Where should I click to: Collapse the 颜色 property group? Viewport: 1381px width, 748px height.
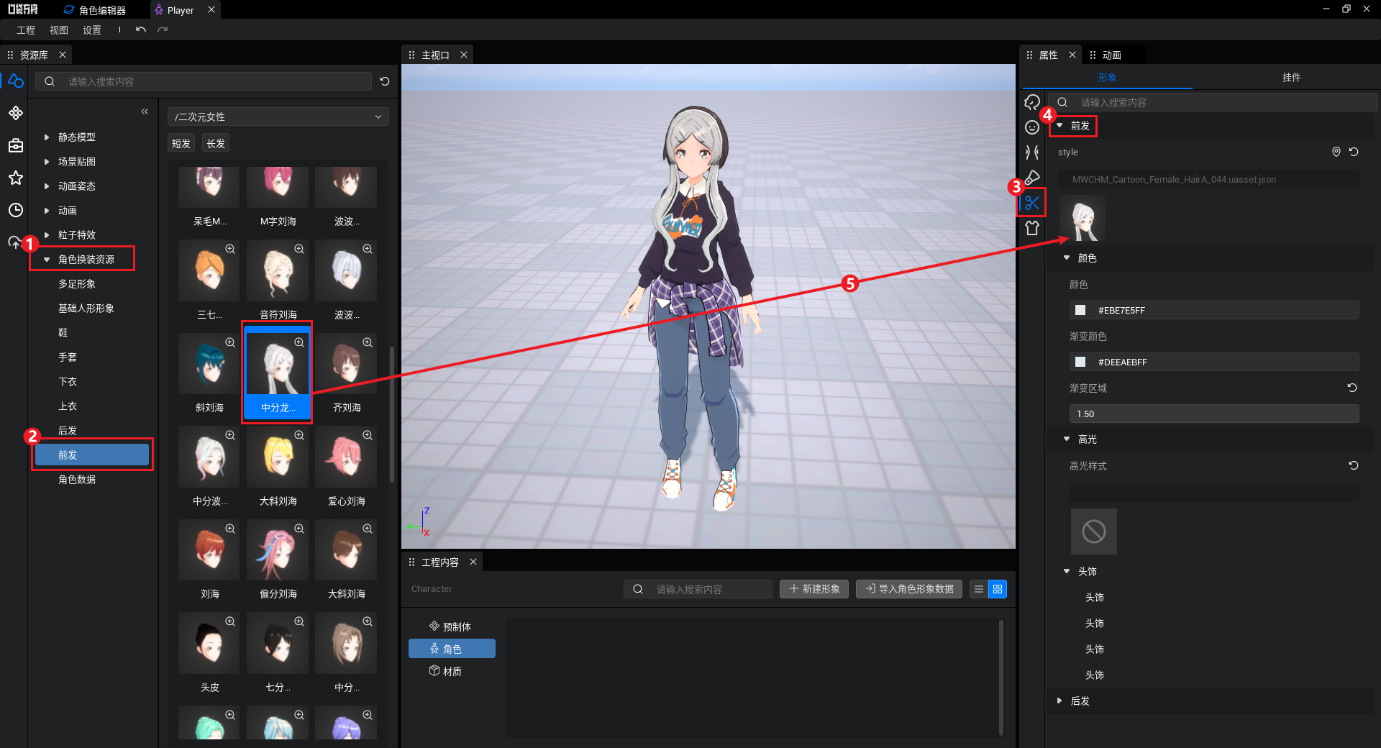(x=1067, y=257)
